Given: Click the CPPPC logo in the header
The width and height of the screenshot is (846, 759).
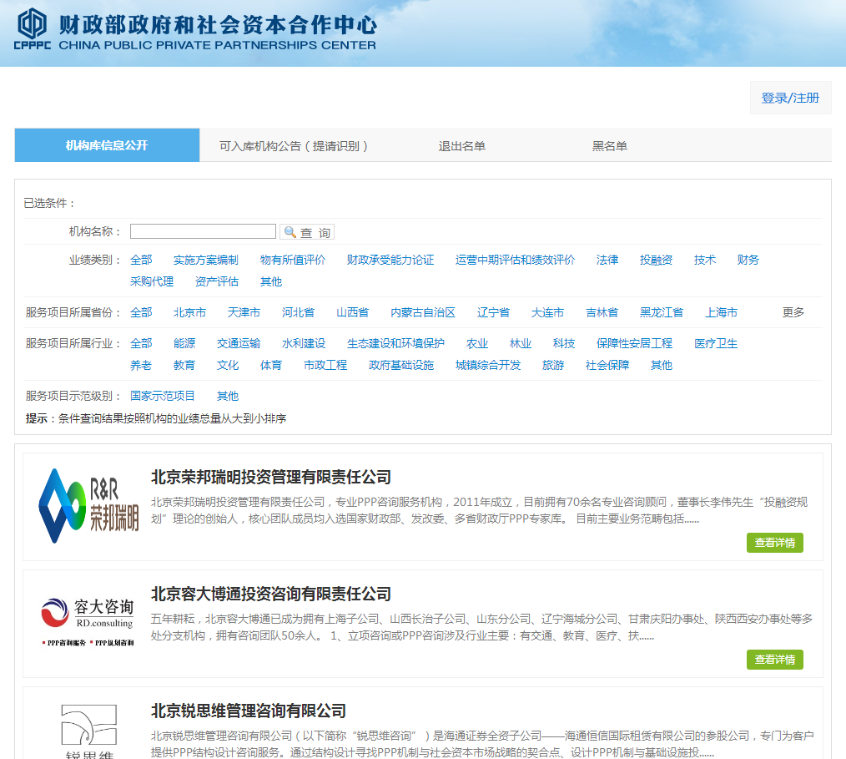Looking at the screenshot, I should click(33, 30).
